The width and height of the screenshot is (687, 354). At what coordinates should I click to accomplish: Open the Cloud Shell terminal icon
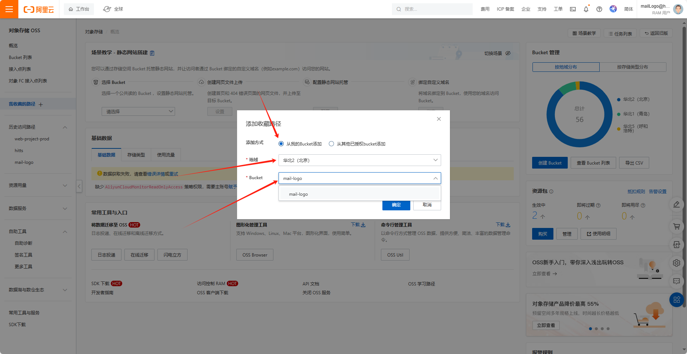pyautogui.click(x=573, y=9)
